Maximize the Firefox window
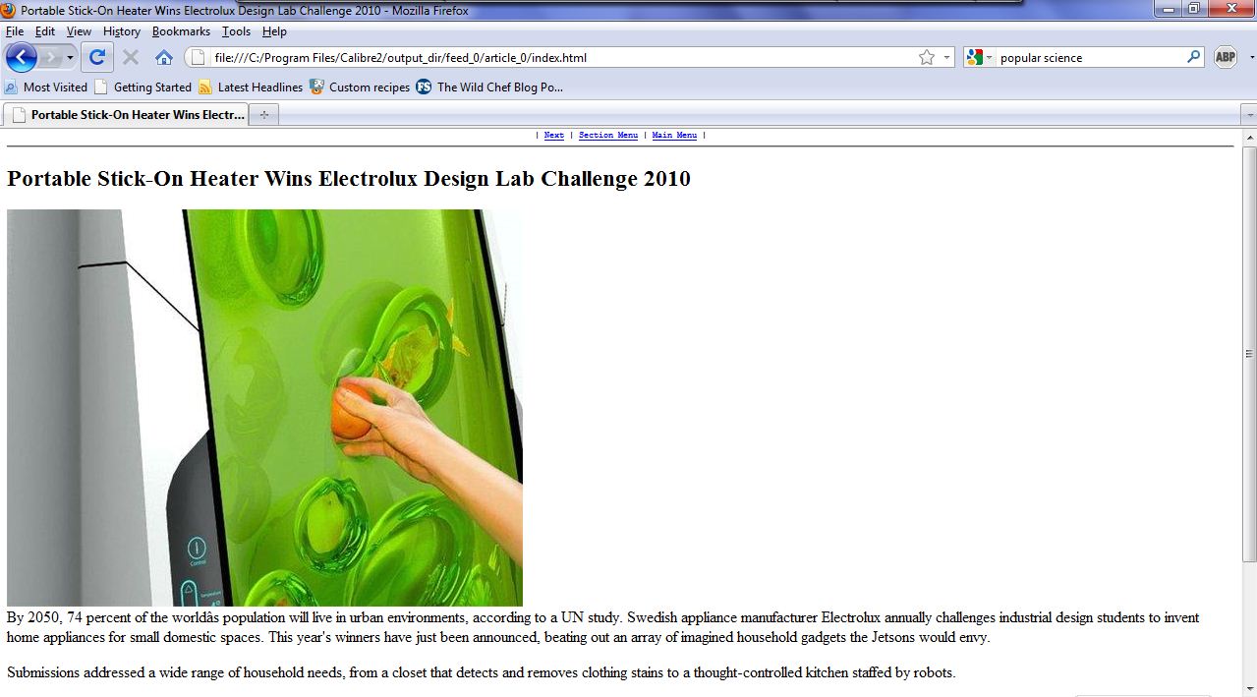 (1194, 8)
